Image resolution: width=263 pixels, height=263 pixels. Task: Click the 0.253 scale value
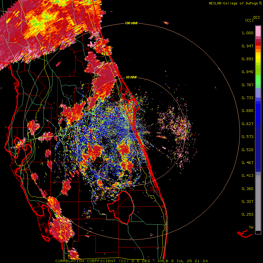(248, 214)
